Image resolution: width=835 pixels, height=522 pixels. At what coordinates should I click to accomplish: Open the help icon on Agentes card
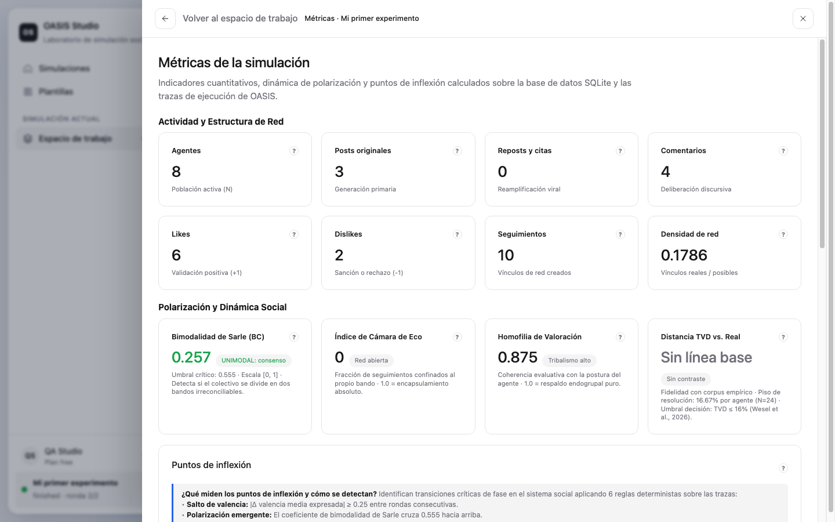(294, 151)
